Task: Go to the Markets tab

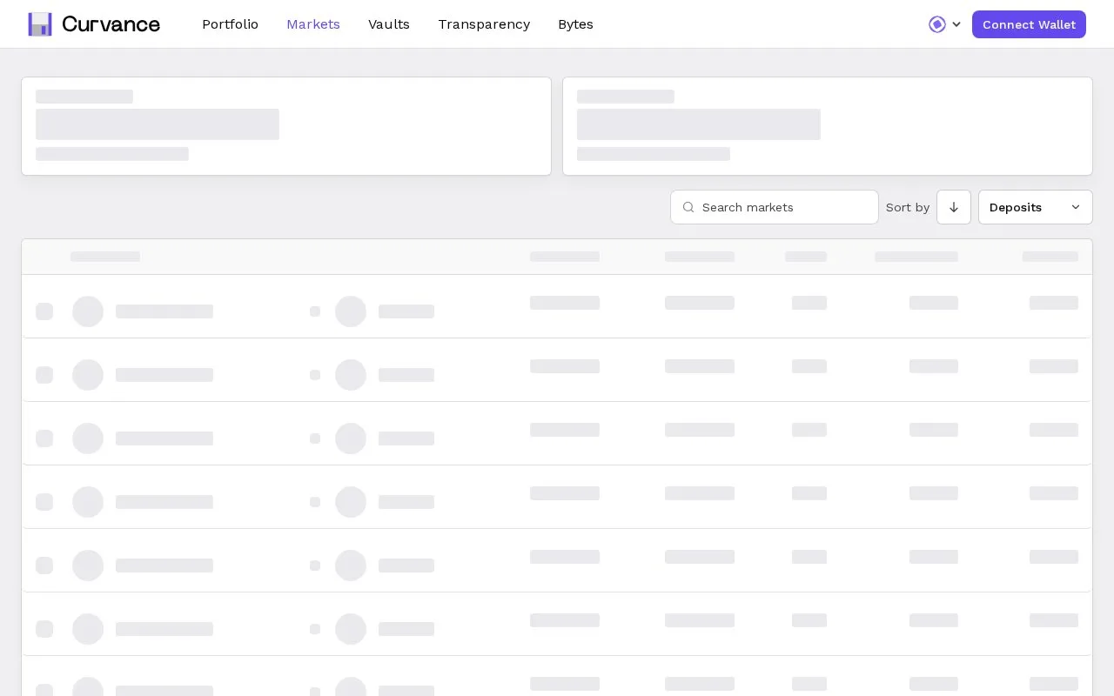Action: point(313,24)
